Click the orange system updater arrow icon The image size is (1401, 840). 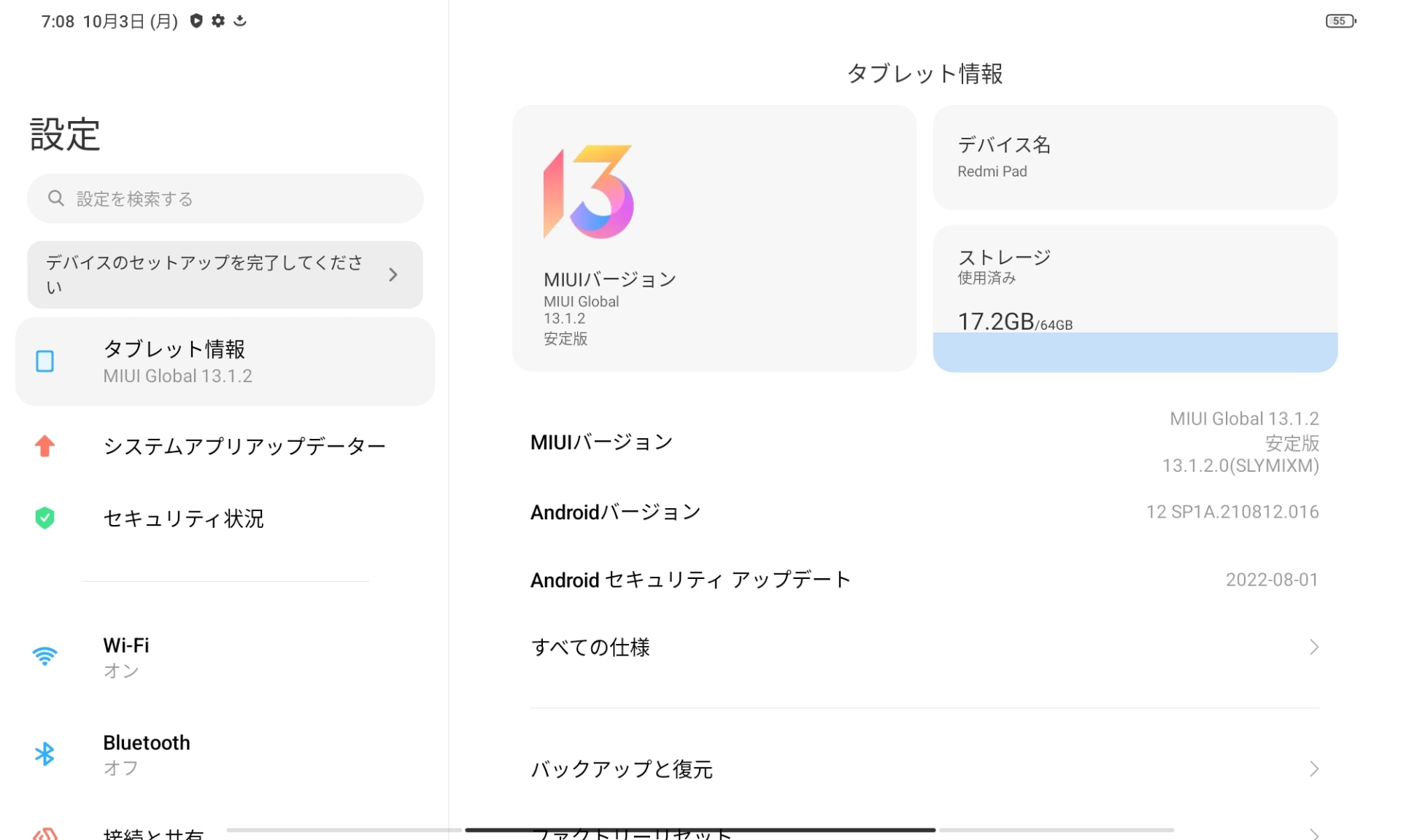click(x=45, y=446)
